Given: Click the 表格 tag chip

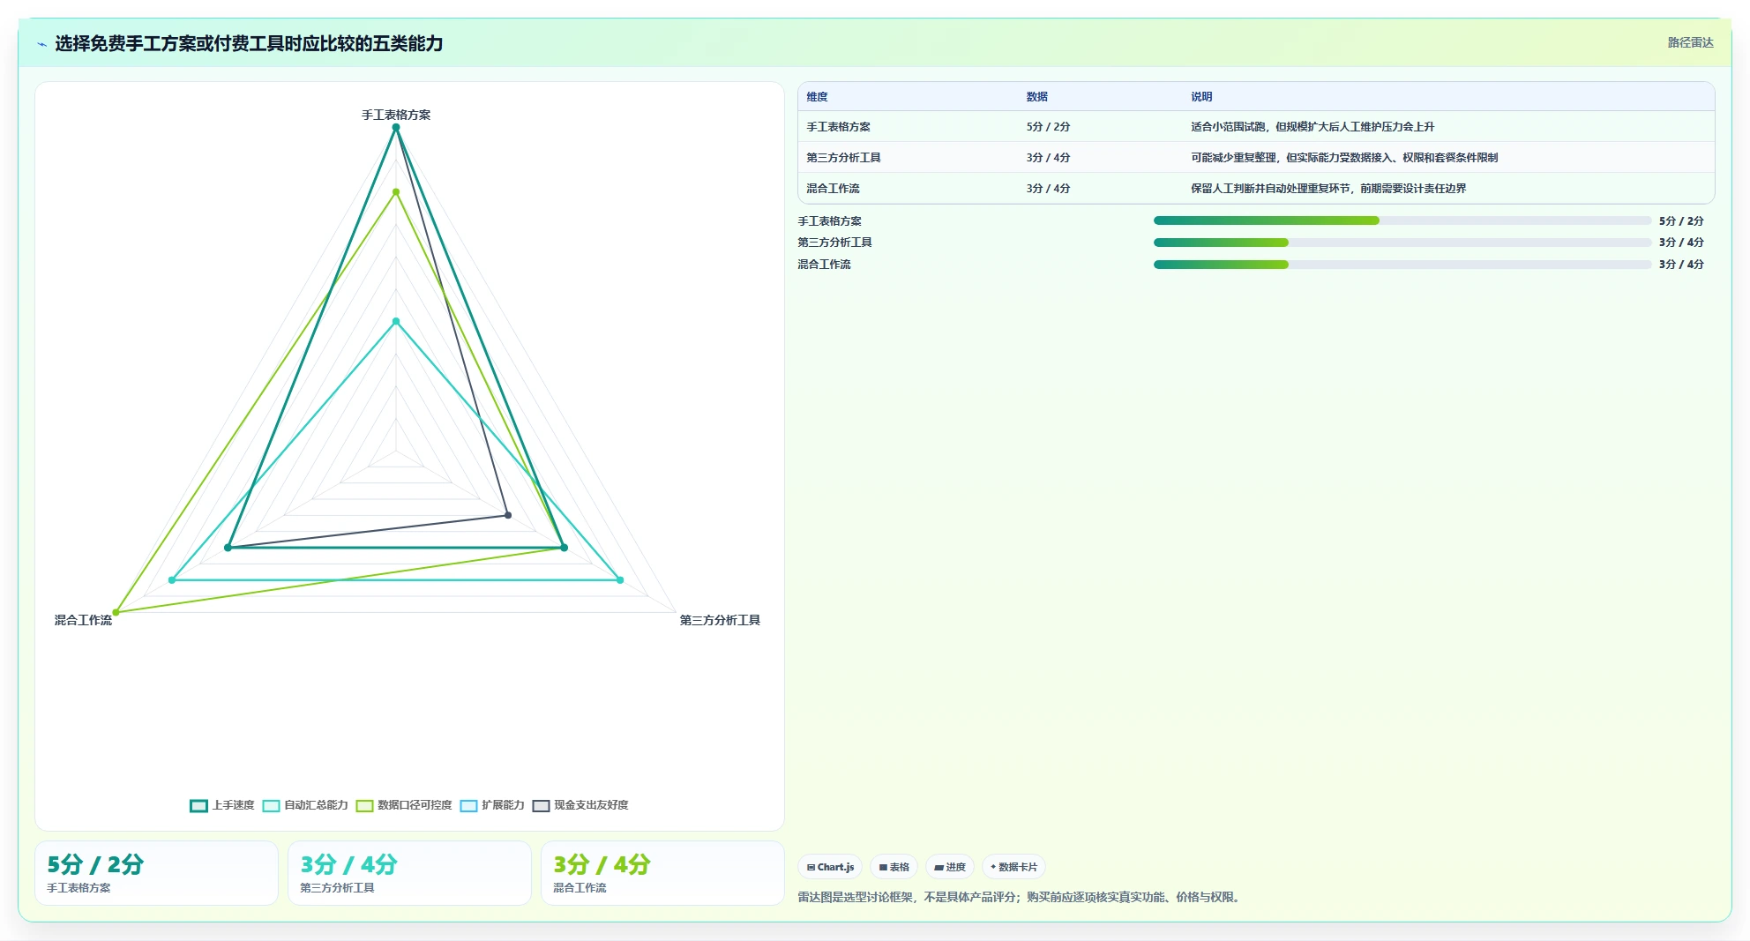Looking at the screenshot, I should click(x=894, y=867).
